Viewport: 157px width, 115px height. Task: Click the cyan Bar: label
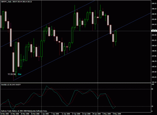[20, 74]
